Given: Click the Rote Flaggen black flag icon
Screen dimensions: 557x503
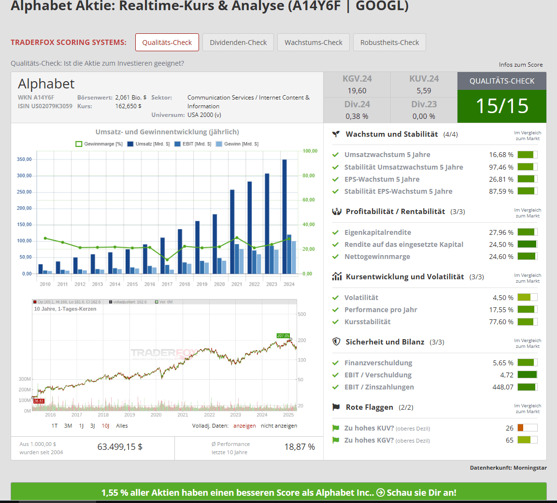Looking at the screenshot, I should 336,407.
